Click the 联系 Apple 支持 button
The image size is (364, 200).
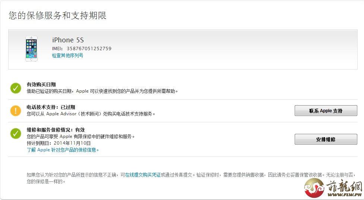(326, 111)
